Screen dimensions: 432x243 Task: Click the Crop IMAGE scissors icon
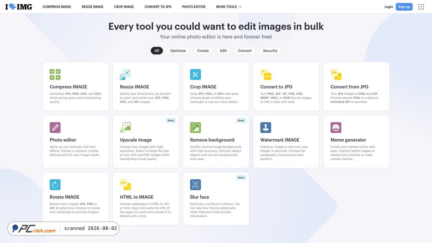pyautogui.click(x=195, y=74)
